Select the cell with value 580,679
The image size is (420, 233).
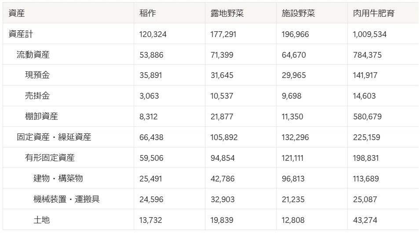367,117
